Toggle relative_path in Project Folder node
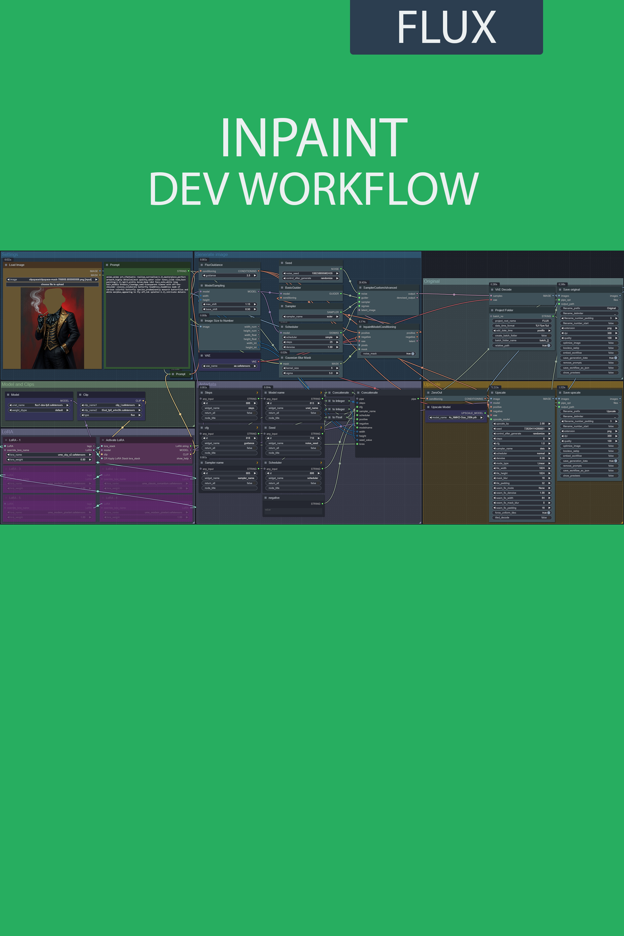The height and width of the screenshot is (936, 624). (x=549, y=345)
